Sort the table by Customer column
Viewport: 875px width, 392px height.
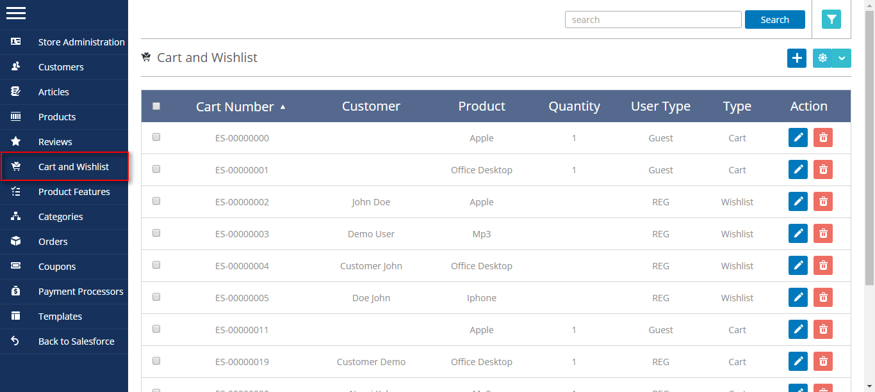371,107
